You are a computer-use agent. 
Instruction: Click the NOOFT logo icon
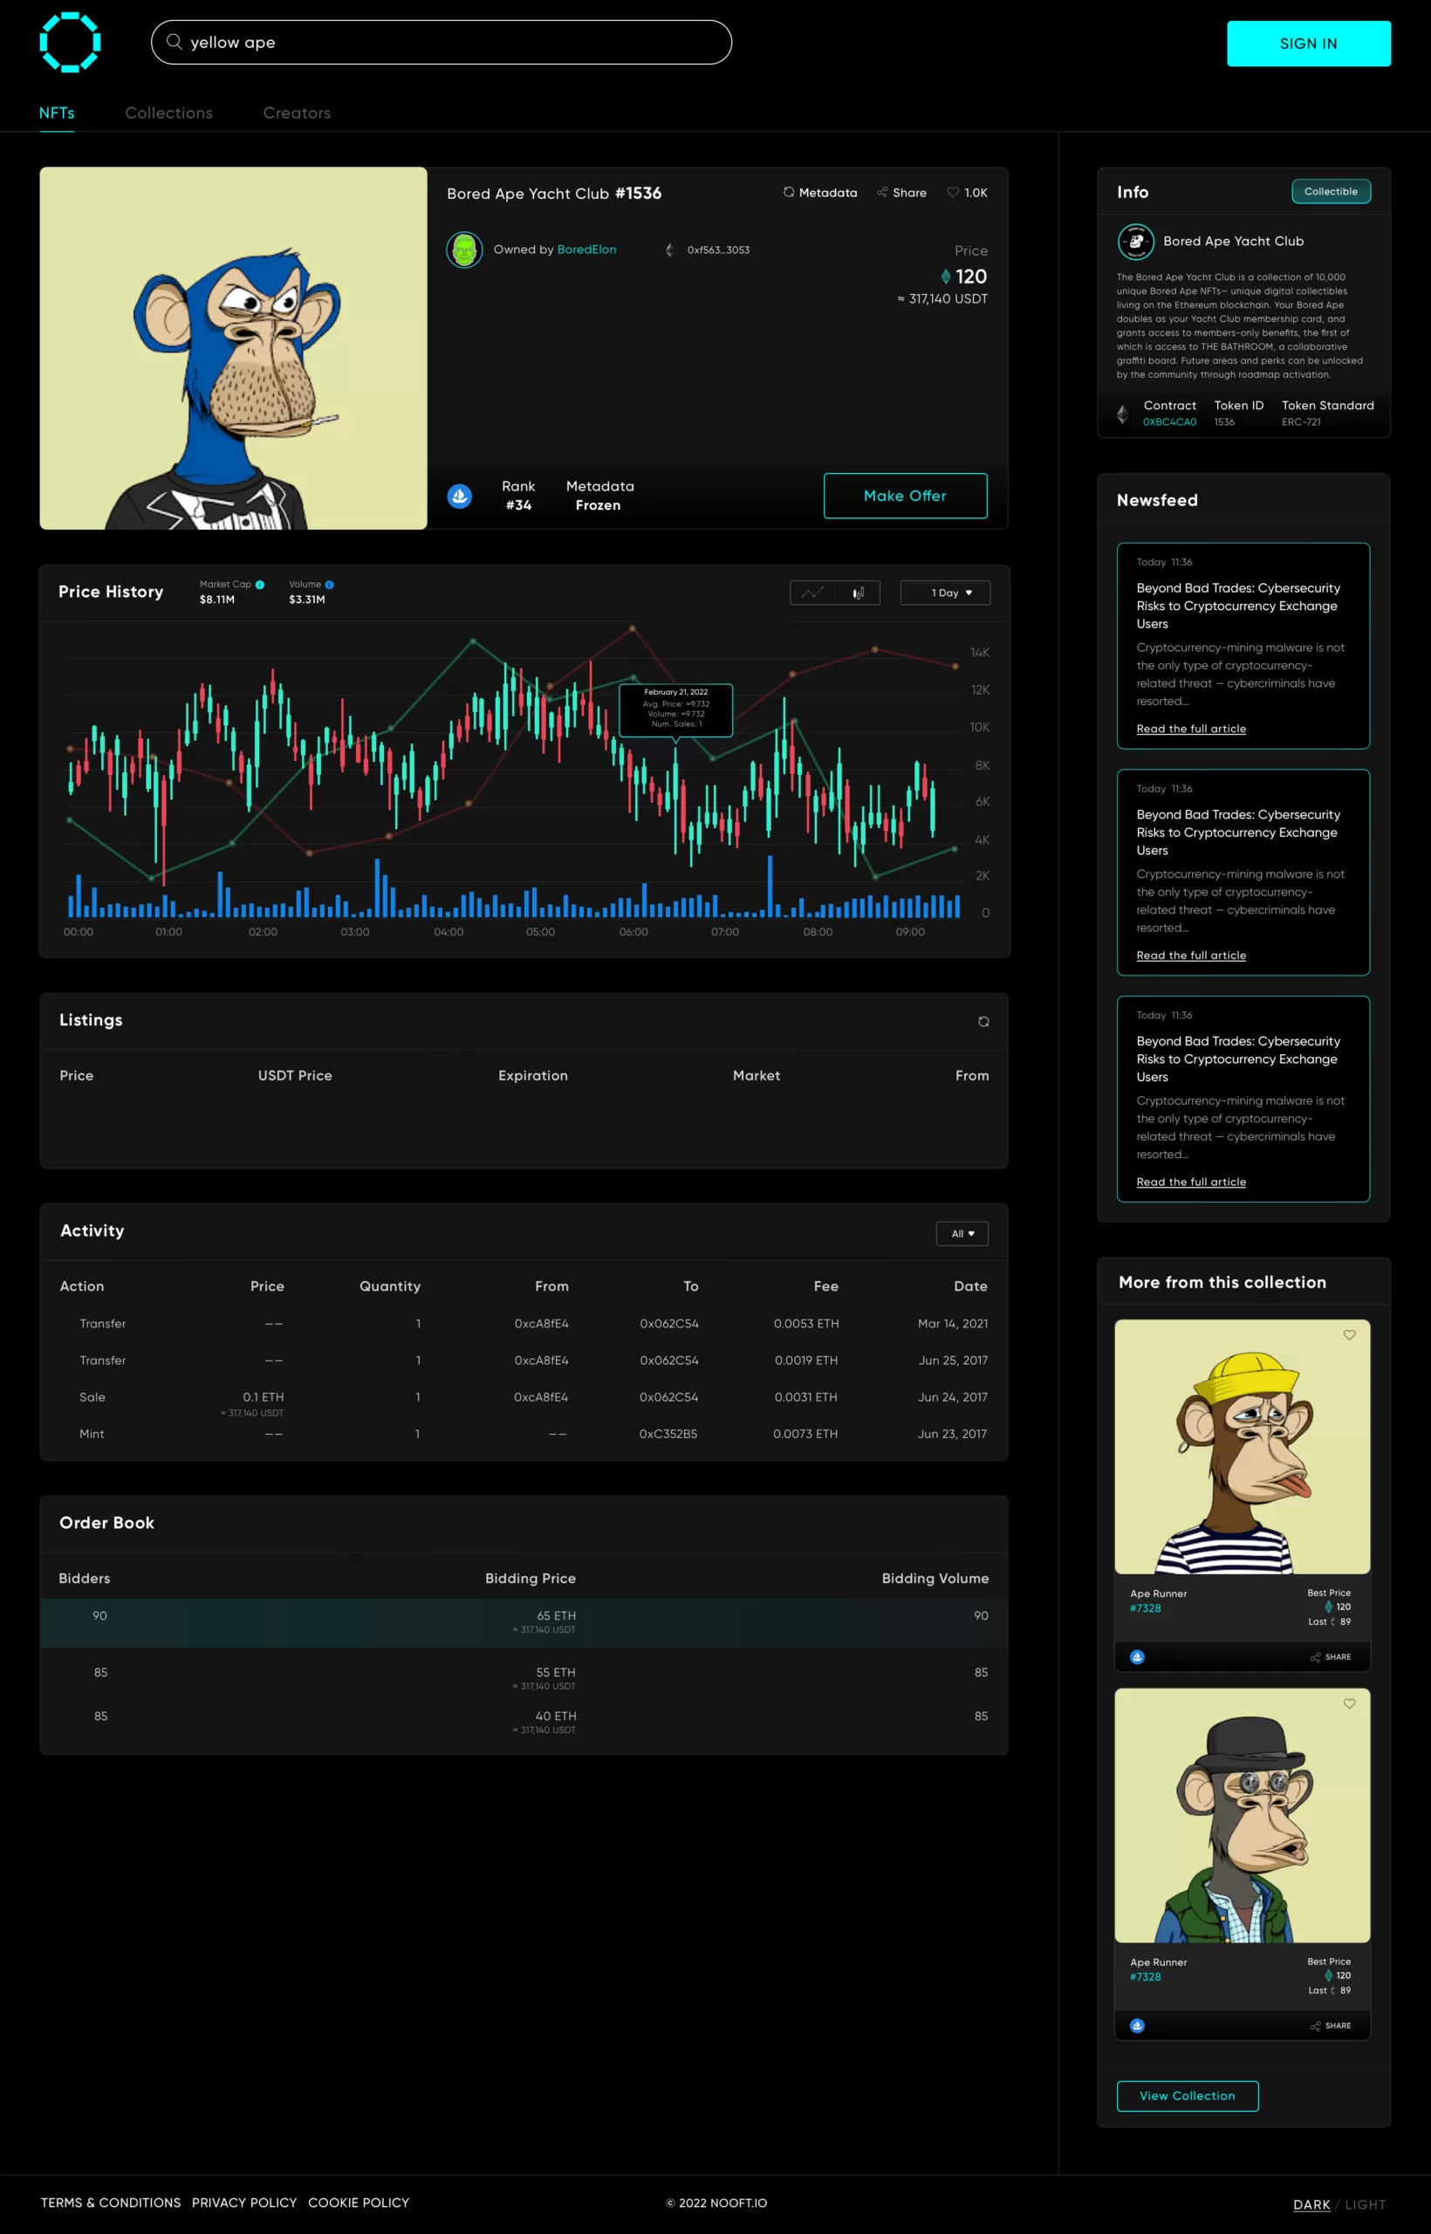click(x=70, y=43)
